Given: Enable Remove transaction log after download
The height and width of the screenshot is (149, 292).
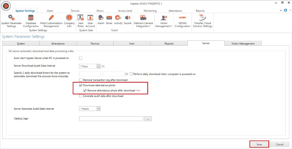Looking at the screenshot, I should (81, 80).
